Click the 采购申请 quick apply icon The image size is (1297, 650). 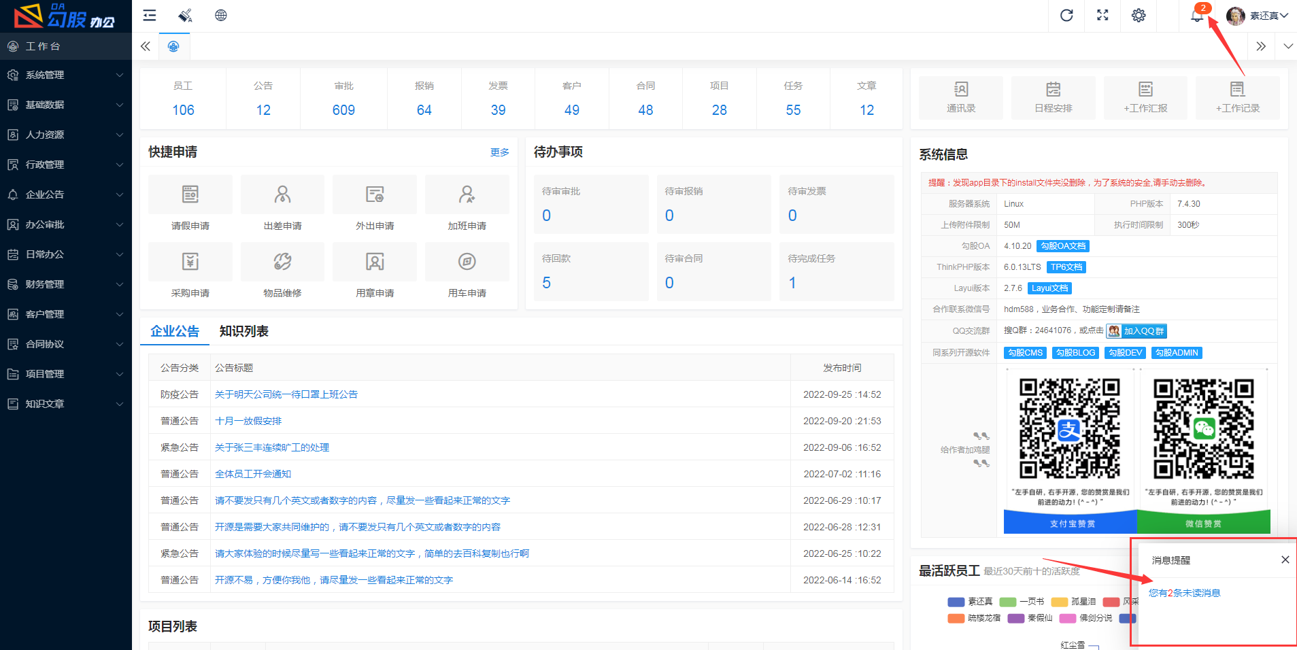190,262
